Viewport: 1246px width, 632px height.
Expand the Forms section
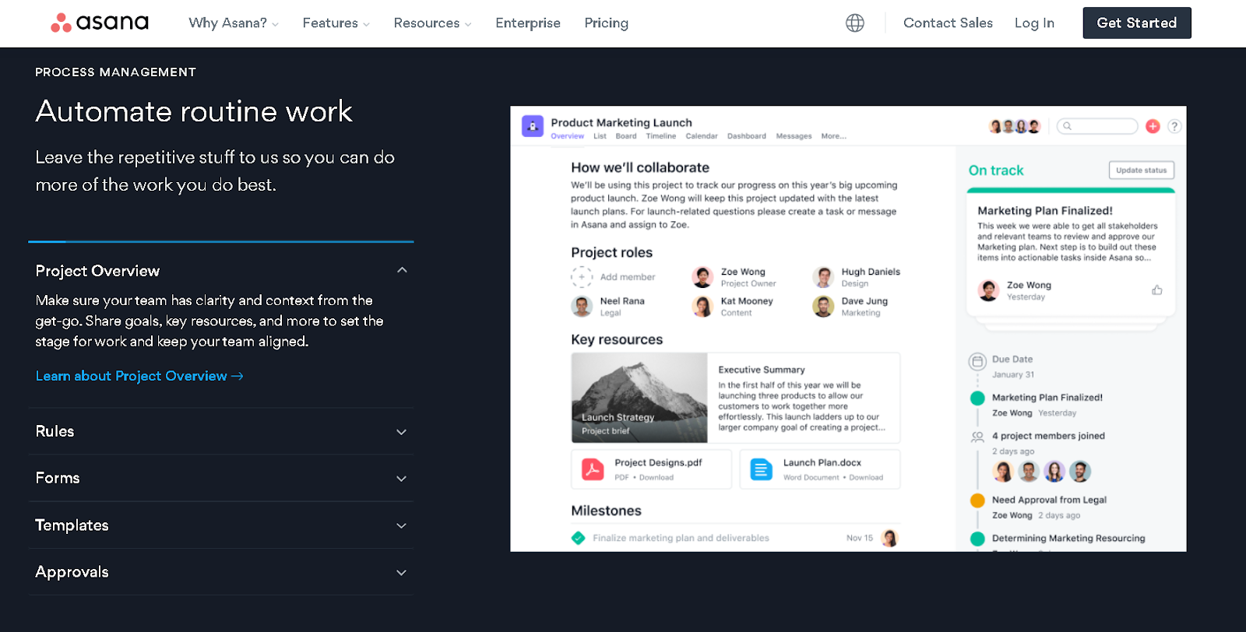pyautogui.click(x=402, y=479)
